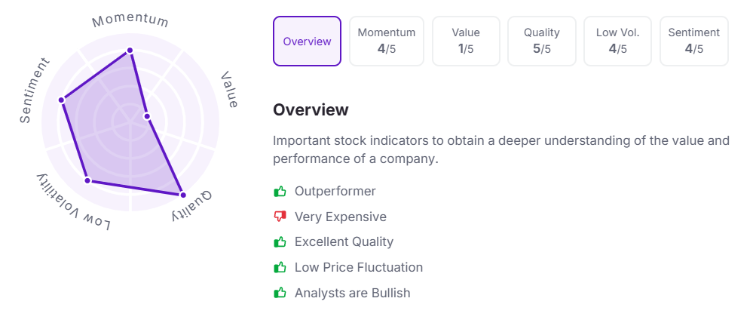Screen dimensions: 753x329
Task: Switch to the Sentiment 4/5 tab
Action: click(693, 42)
